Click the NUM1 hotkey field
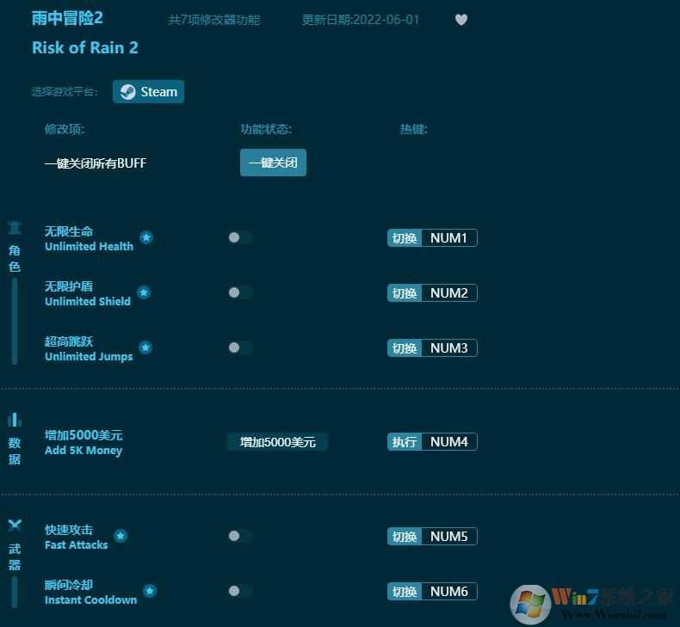Image resolution: width=680 pixels, height=627 pixels. click(448, 238)
